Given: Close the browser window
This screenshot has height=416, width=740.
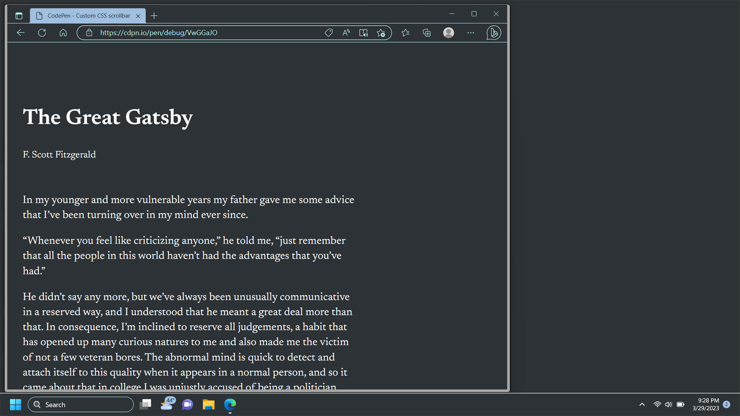Looking at the screenshot, I should 496,14.
